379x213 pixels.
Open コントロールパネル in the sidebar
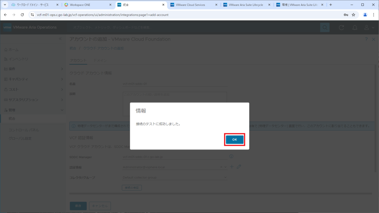point(24,130)
